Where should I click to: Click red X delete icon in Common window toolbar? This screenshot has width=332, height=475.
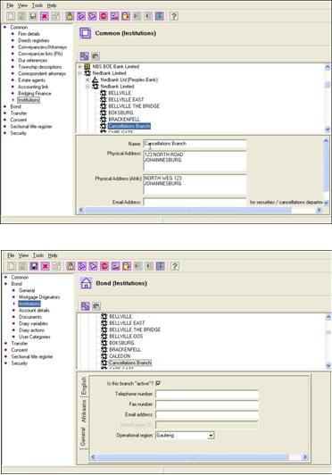click(45, 16)
